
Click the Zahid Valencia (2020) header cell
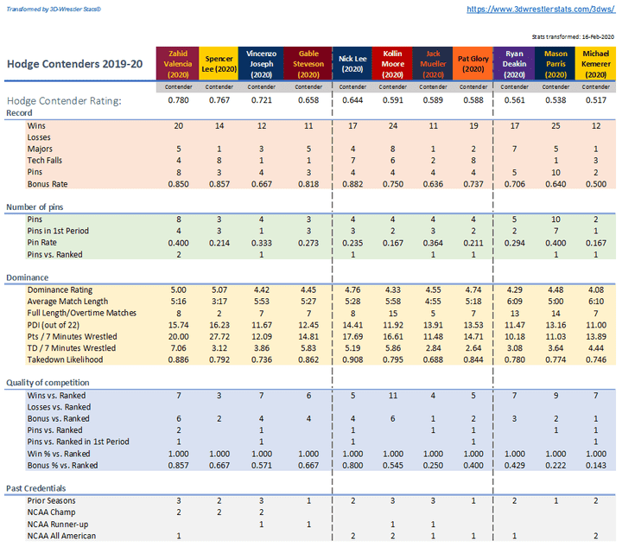pyautogui.click(x=176, y=63)
